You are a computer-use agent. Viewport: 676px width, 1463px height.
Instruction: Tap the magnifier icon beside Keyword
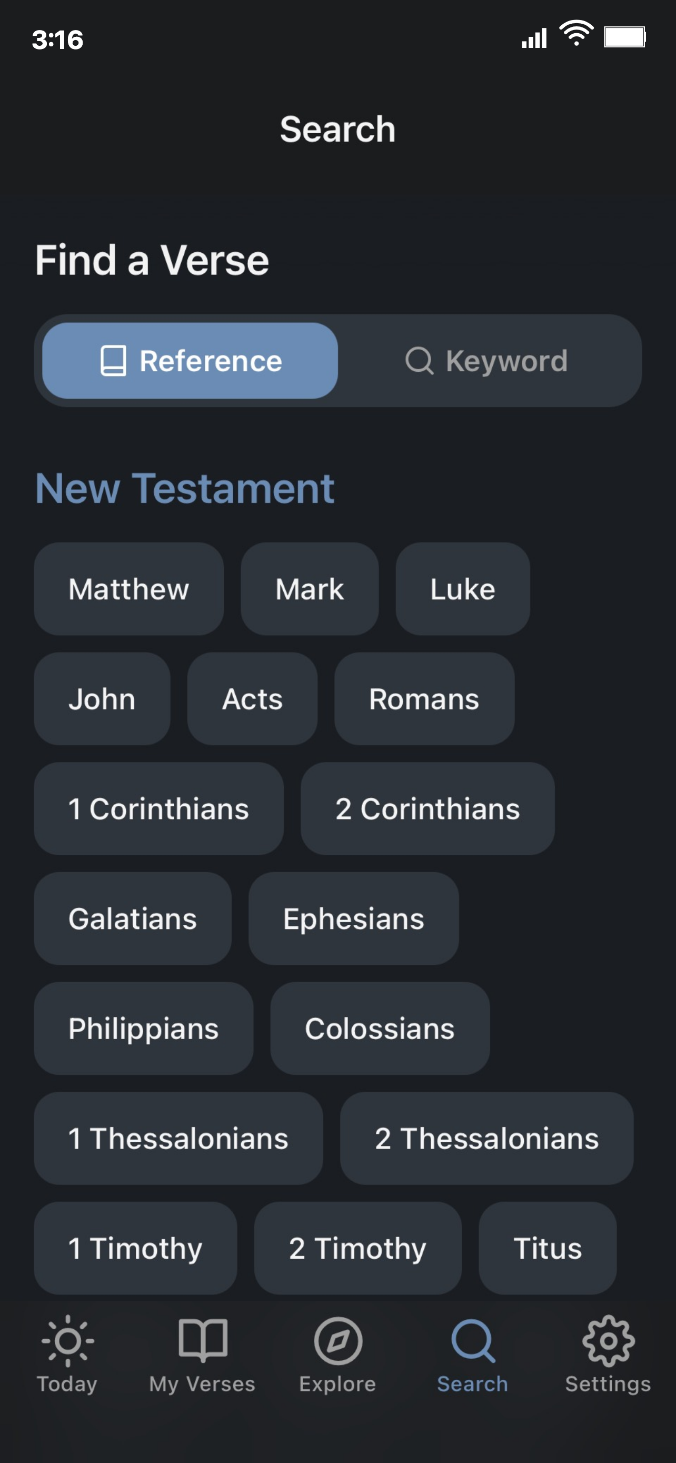pos(420,361)
